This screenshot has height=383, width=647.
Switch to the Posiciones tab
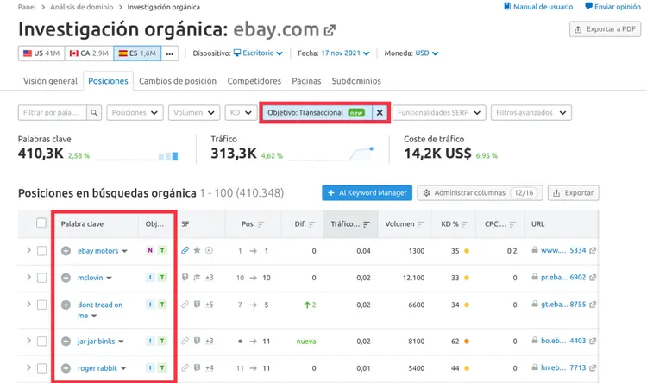[x=108, y=81]
